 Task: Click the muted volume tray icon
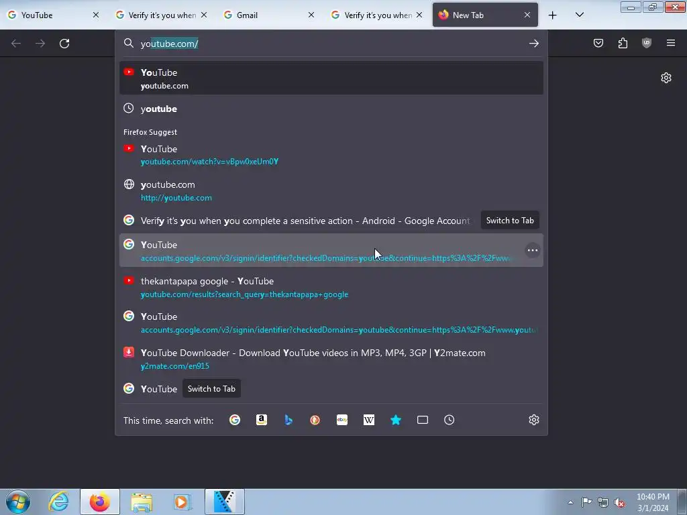[619, 502]
